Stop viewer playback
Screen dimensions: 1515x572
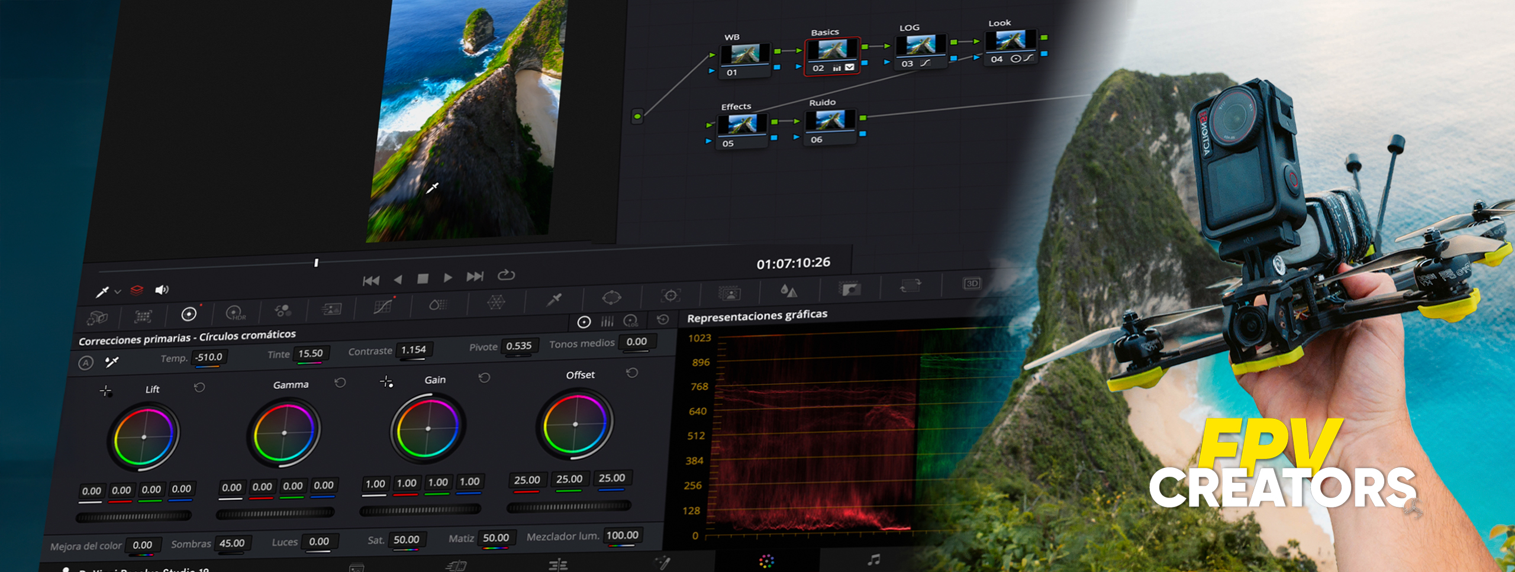click(x=423, y=279)
